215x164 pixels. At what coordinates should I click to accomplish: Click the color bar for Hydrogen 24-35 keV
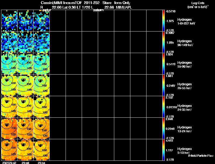[163, 107]
